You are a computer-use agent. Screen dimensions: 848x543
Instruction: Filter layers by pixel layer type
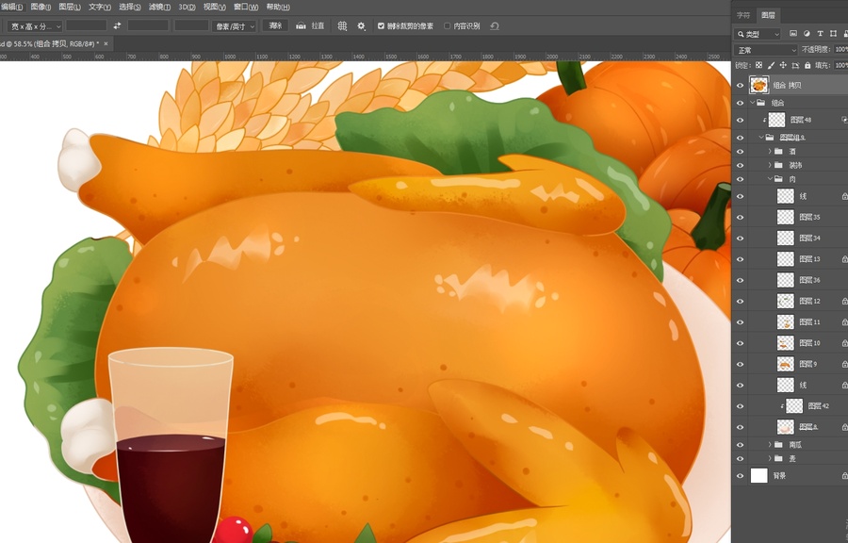click(793, 34)
